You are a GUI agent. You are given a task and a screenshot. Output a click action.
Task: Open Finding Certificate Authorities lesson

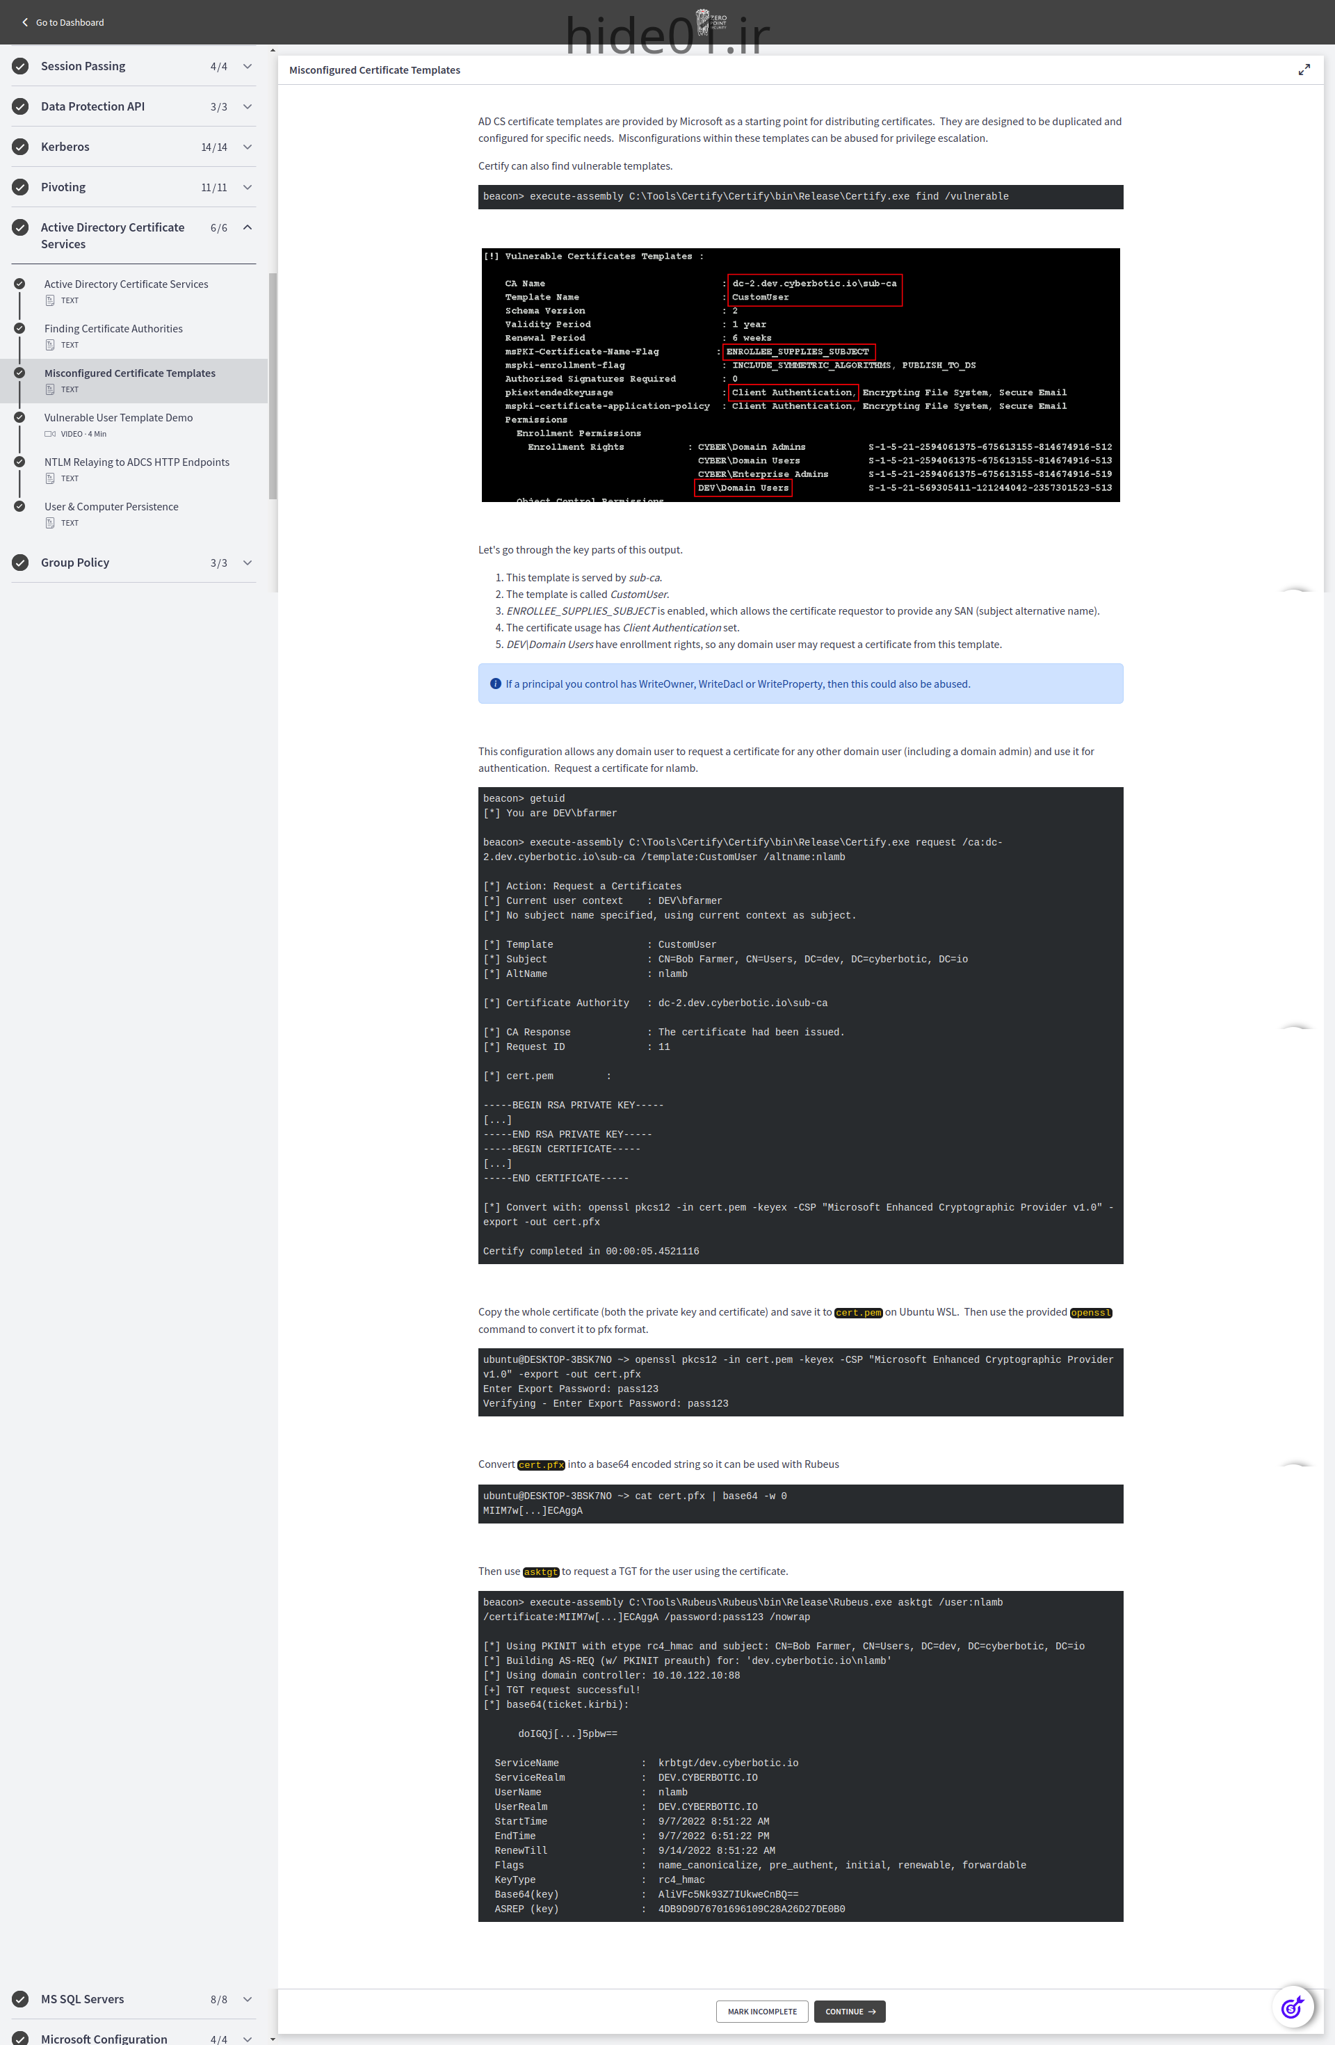click(113, 329)
